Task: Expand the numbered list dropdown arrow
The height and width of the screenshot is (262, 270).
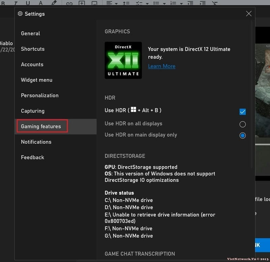Action: pyautogui.click(x=181, y=4)
